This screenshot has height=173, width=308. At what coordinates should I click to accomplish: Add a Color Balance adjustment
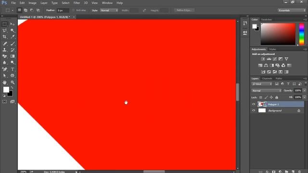tap(266, 65)
